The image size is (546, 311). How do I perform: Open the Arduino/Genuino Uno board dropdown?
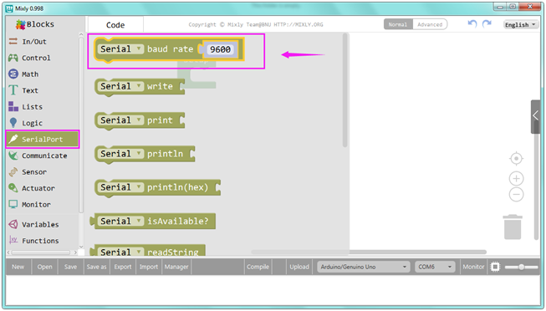[x=363, y=268]
